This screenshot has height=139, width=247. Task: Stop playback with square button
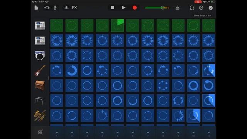[x=112, y=8]
